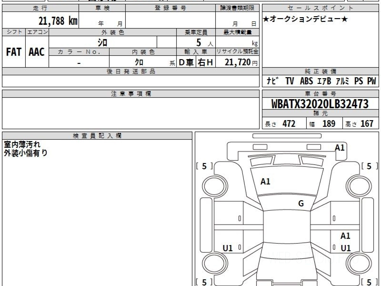Image resolution: width=381 pixels, height=286 pixels.
Task: Select the 高さ 167 dimension
Action: [360, 124]
